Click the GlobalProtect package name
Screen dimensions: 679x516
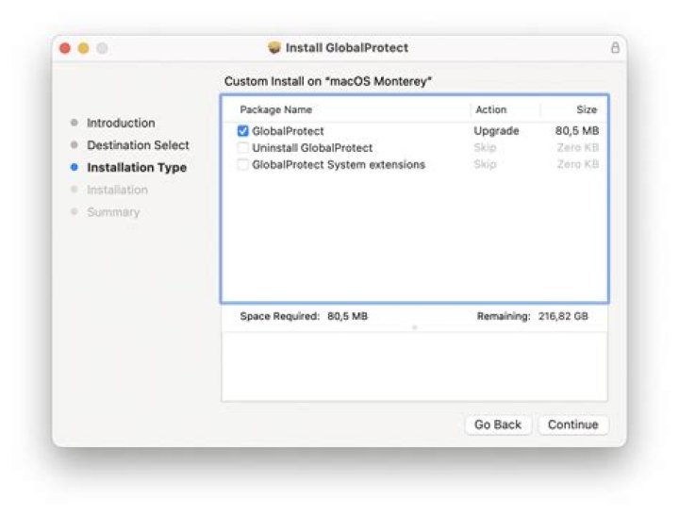point(288,131)
